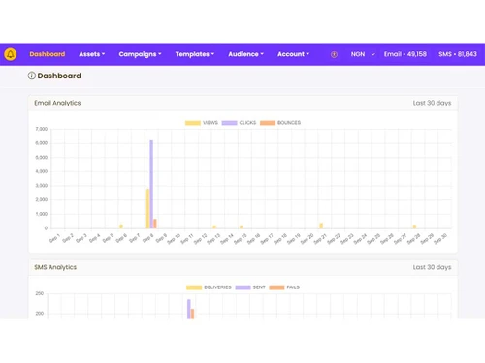485x363 pixels.
Task: Click the info icon beside Dashboard heading
Action: (31, 76)
